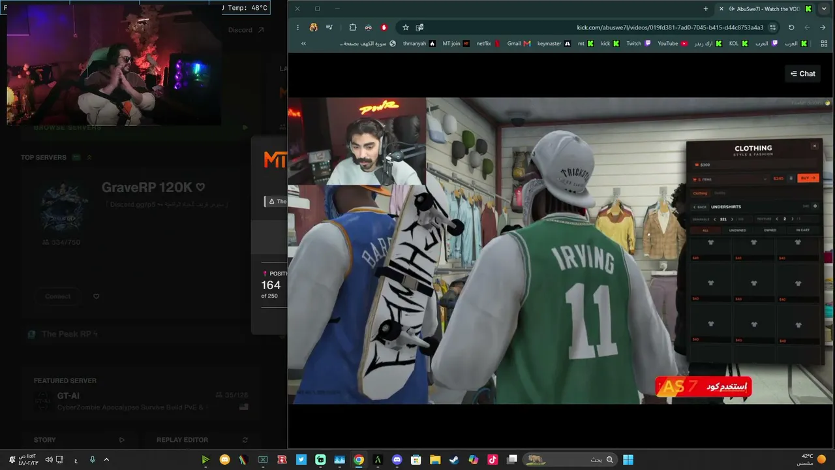Viewport: 835px width, 470px height.
Task: Open the Discord link in FiveM window
Action: tap(246, 30)
